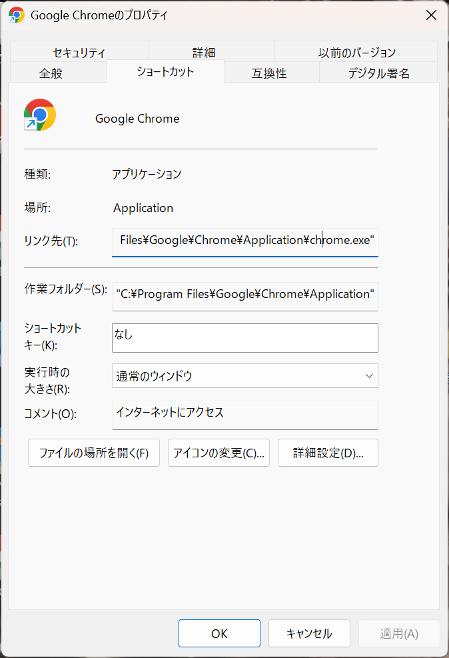Image resolution: width=449 pixels, height=658 pixels.
Task: Click the リンク先 target path field
Action: coord(244,241)
